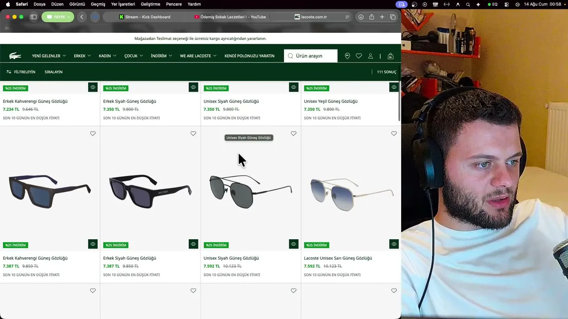Click the EQ status item in the menu bar
Viewport: 568px width, 319px height.
point(493,4)
